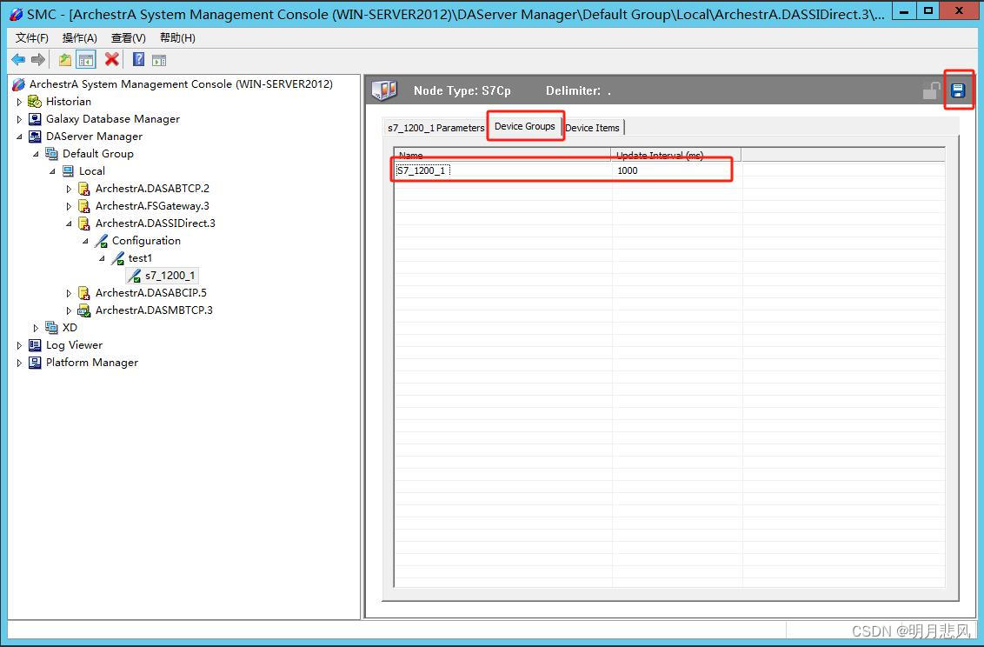Viewport: 984px width, 647px height.
Task: Expand the ArchestrA.DASABTCP.2 node
Action: coord(69,189)
